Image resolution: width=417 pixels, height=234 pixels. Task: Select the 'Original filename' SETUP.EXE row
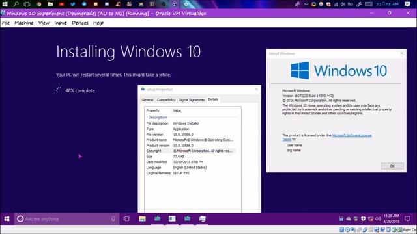(190, 173)
